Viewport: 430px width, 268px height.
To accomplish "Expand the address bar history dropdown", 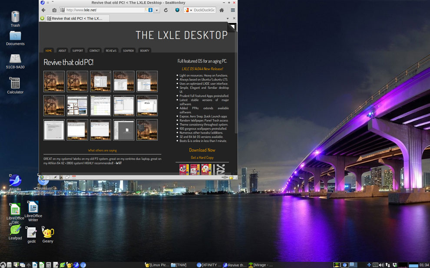I will (x=157, y=10).
